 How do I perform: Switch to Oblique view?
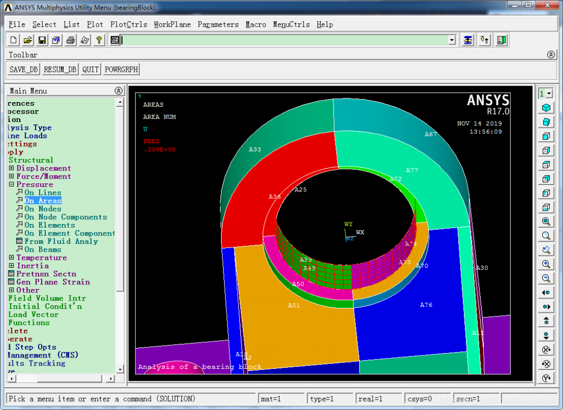[546, 122]
